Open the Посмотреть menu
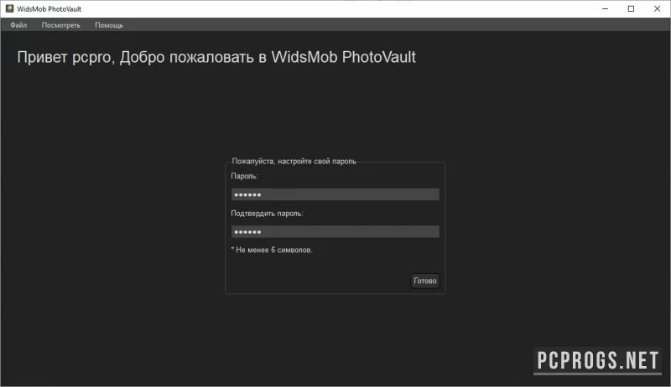This screenshot has width=671, height=387. (60, 25)
